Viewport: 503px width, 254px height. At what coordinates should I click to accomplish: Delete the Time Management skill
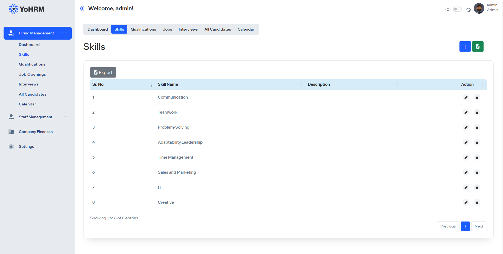point(477,158)
